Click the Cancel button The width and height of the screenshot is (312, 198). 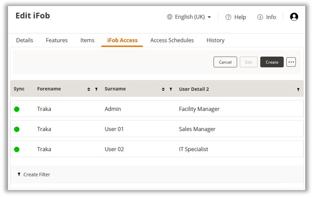[225, 62]
